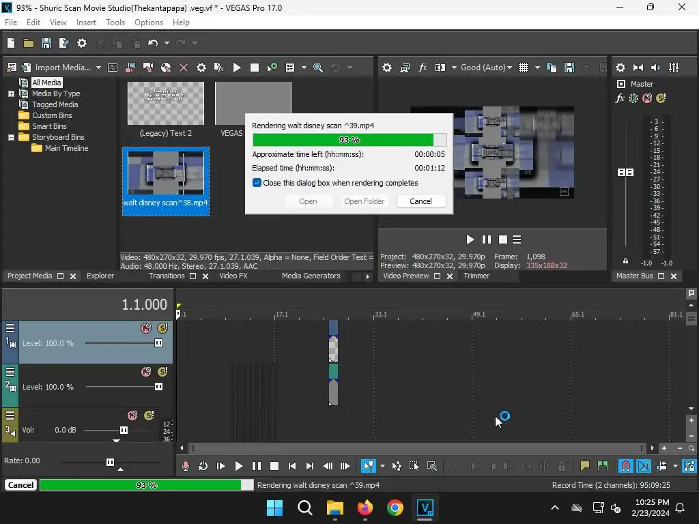
Task: Click the Video Output FX icon in preview
Action: click(x=423, y=68)
